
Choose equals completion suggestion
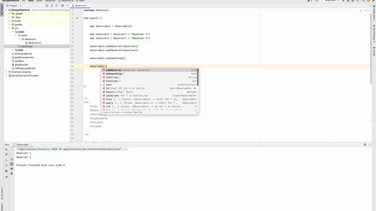[150, 92]
